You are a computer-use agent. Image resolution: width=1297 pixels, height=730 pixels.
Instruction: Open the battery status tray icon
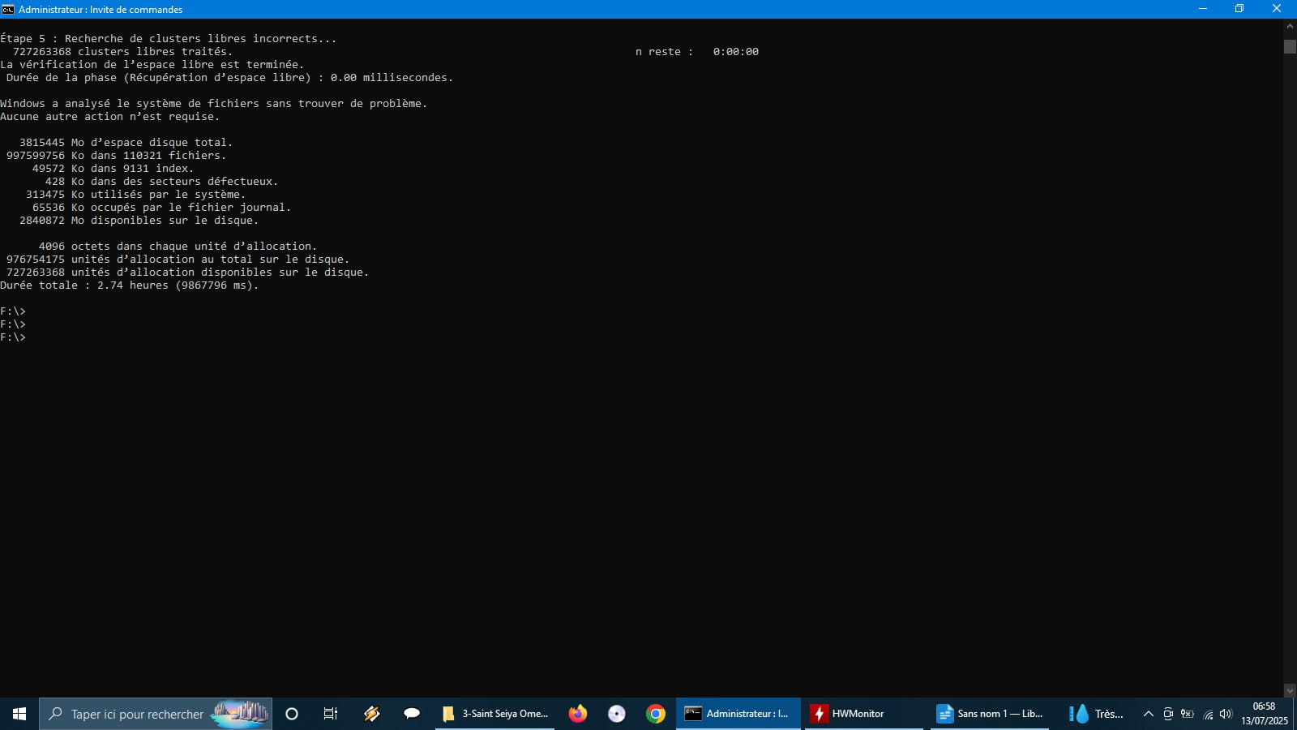click(1188, 714)
